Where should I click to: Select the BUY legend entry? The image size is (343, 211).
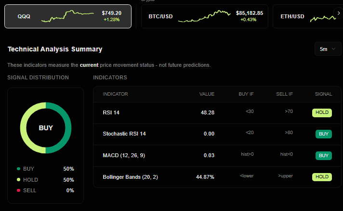45,169
